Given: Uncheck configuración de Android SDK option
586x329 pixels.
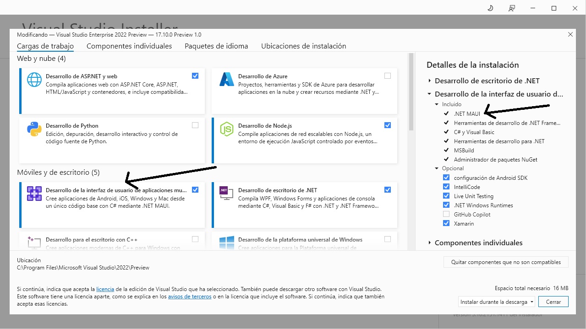Looking at the screenshot, I should (446, 178).
